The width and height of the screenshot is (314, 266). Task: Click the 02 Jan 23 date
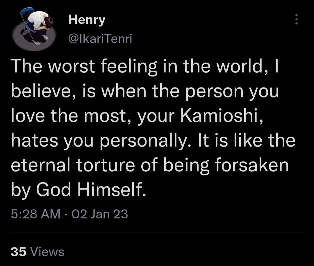[100, 214]
